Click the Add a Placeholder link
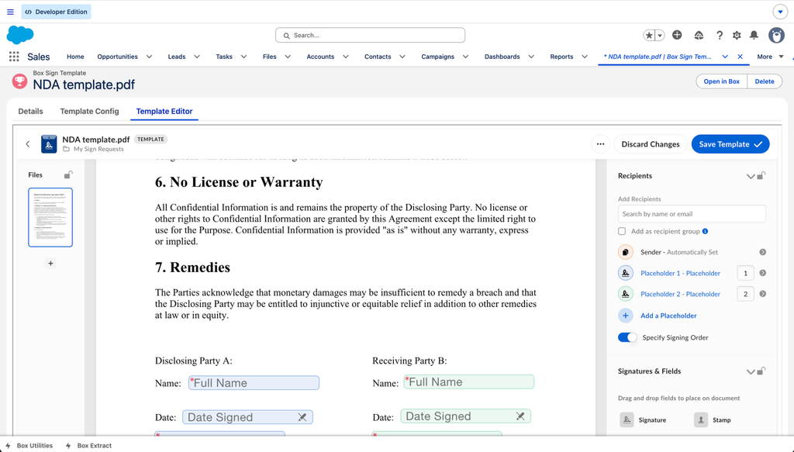Viewport: 794px width, 452px height. click(668, 316)
